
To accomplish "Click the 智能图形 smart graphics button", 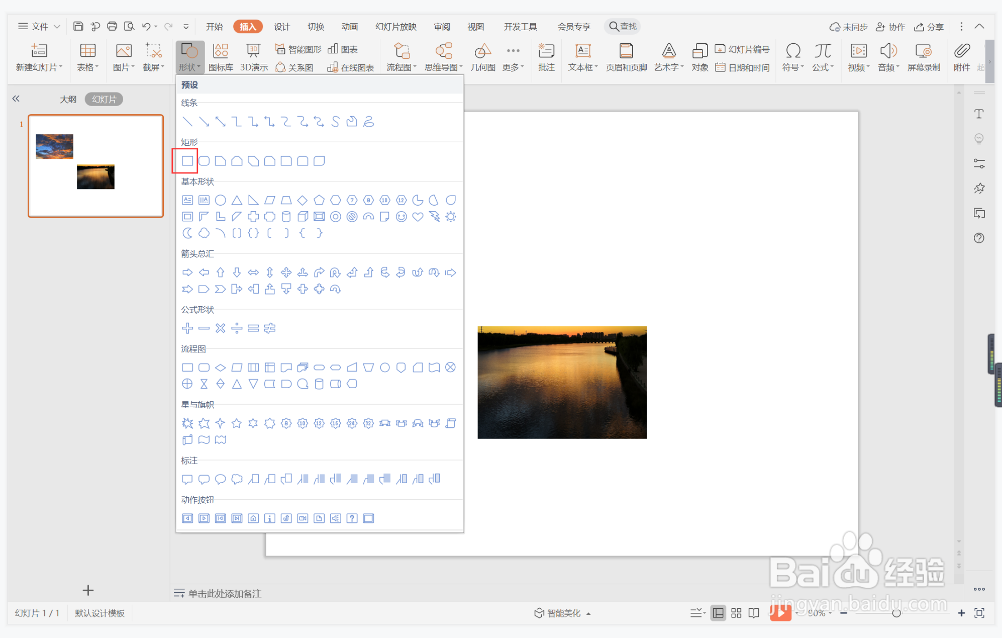I will (298, 49).
